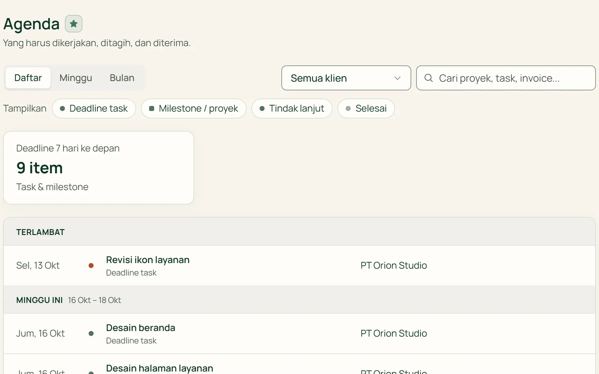Click the star favorite icon beside Agenda
This screenshot has width=599, height=374.
click(74, 24)
